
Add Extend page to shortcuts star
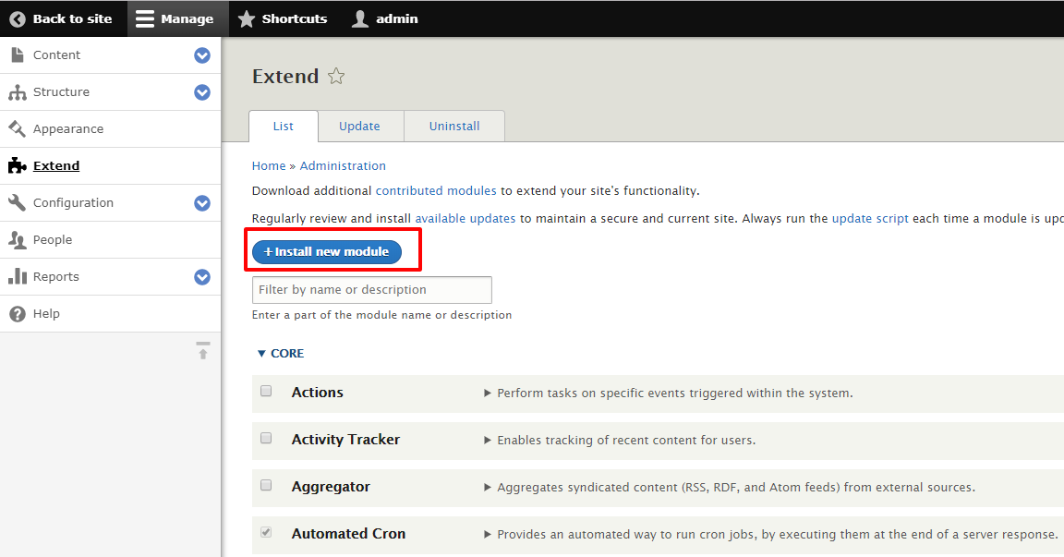pyautogui.click(x=336, y=76)
